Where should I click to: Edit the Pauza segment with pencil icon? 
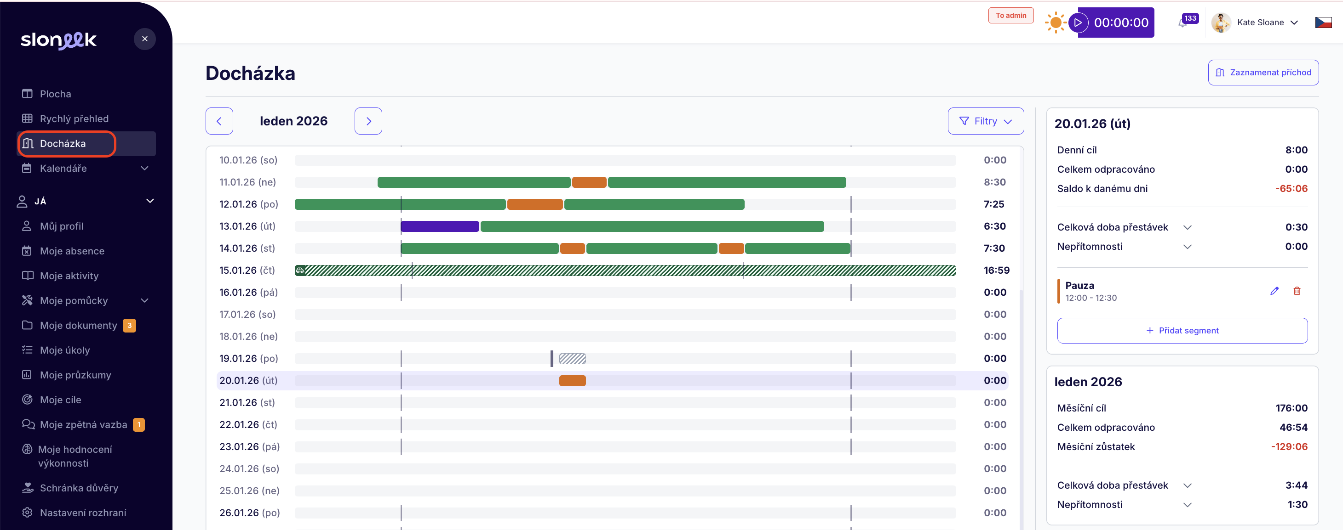(1274, 291)
